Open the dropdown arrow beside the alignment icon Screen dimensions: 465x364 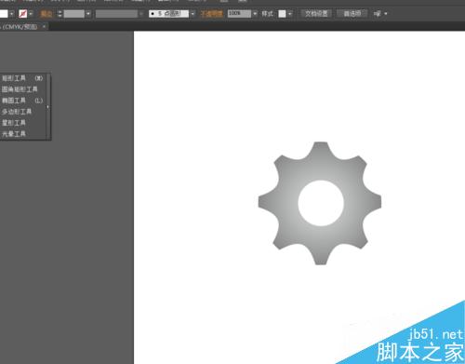coord(386,14)
